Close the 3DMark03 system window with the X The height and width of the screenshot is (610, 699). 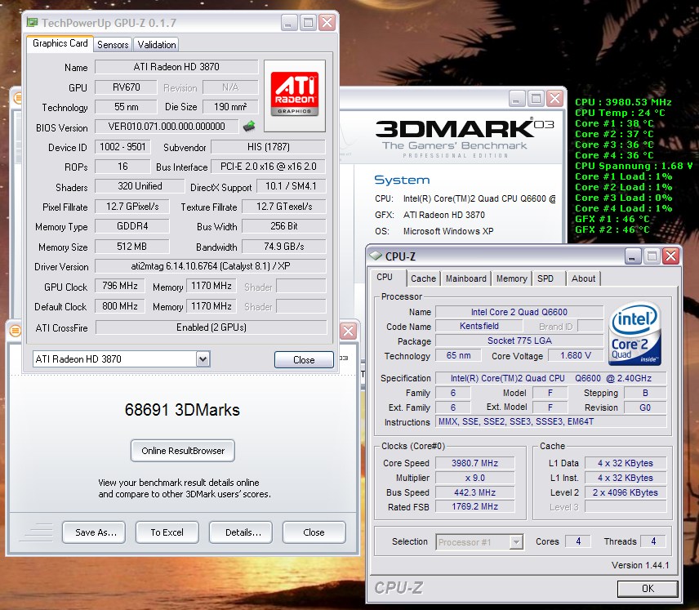(555, 98)
